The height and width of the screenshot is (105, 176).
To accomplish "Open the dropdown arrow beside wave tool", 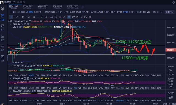I will tap(43, 17).
